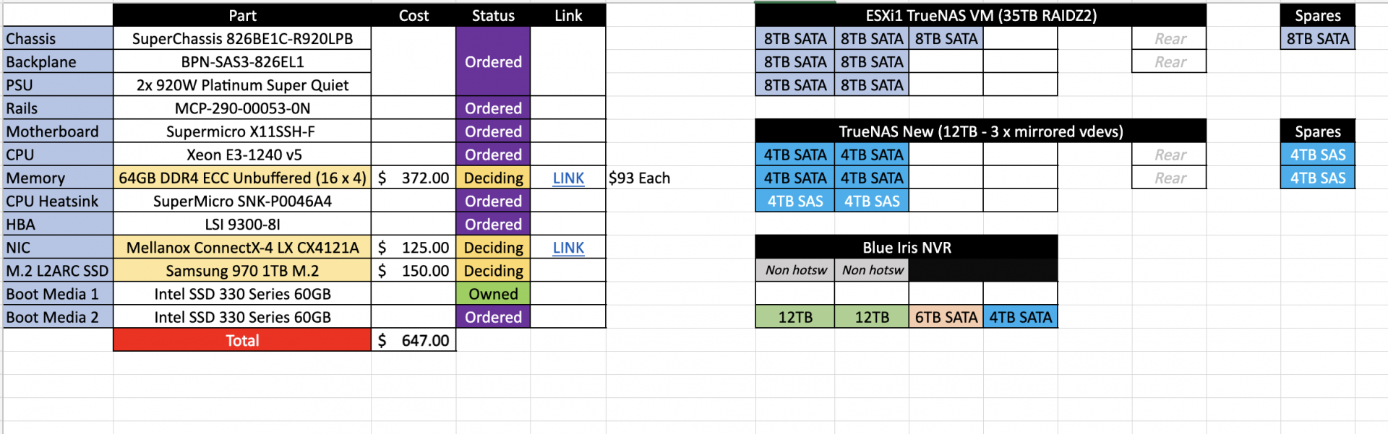This screenshot has width=1388, height=434.
Task: Select the Xeon E3-1240 v5 cell
Action: coord(242,155)
